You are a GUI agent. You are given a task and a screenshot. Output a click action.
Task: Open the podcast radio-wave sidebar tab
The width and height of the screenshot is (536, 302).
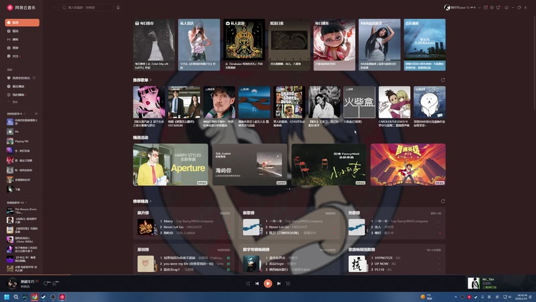point(22,40)
